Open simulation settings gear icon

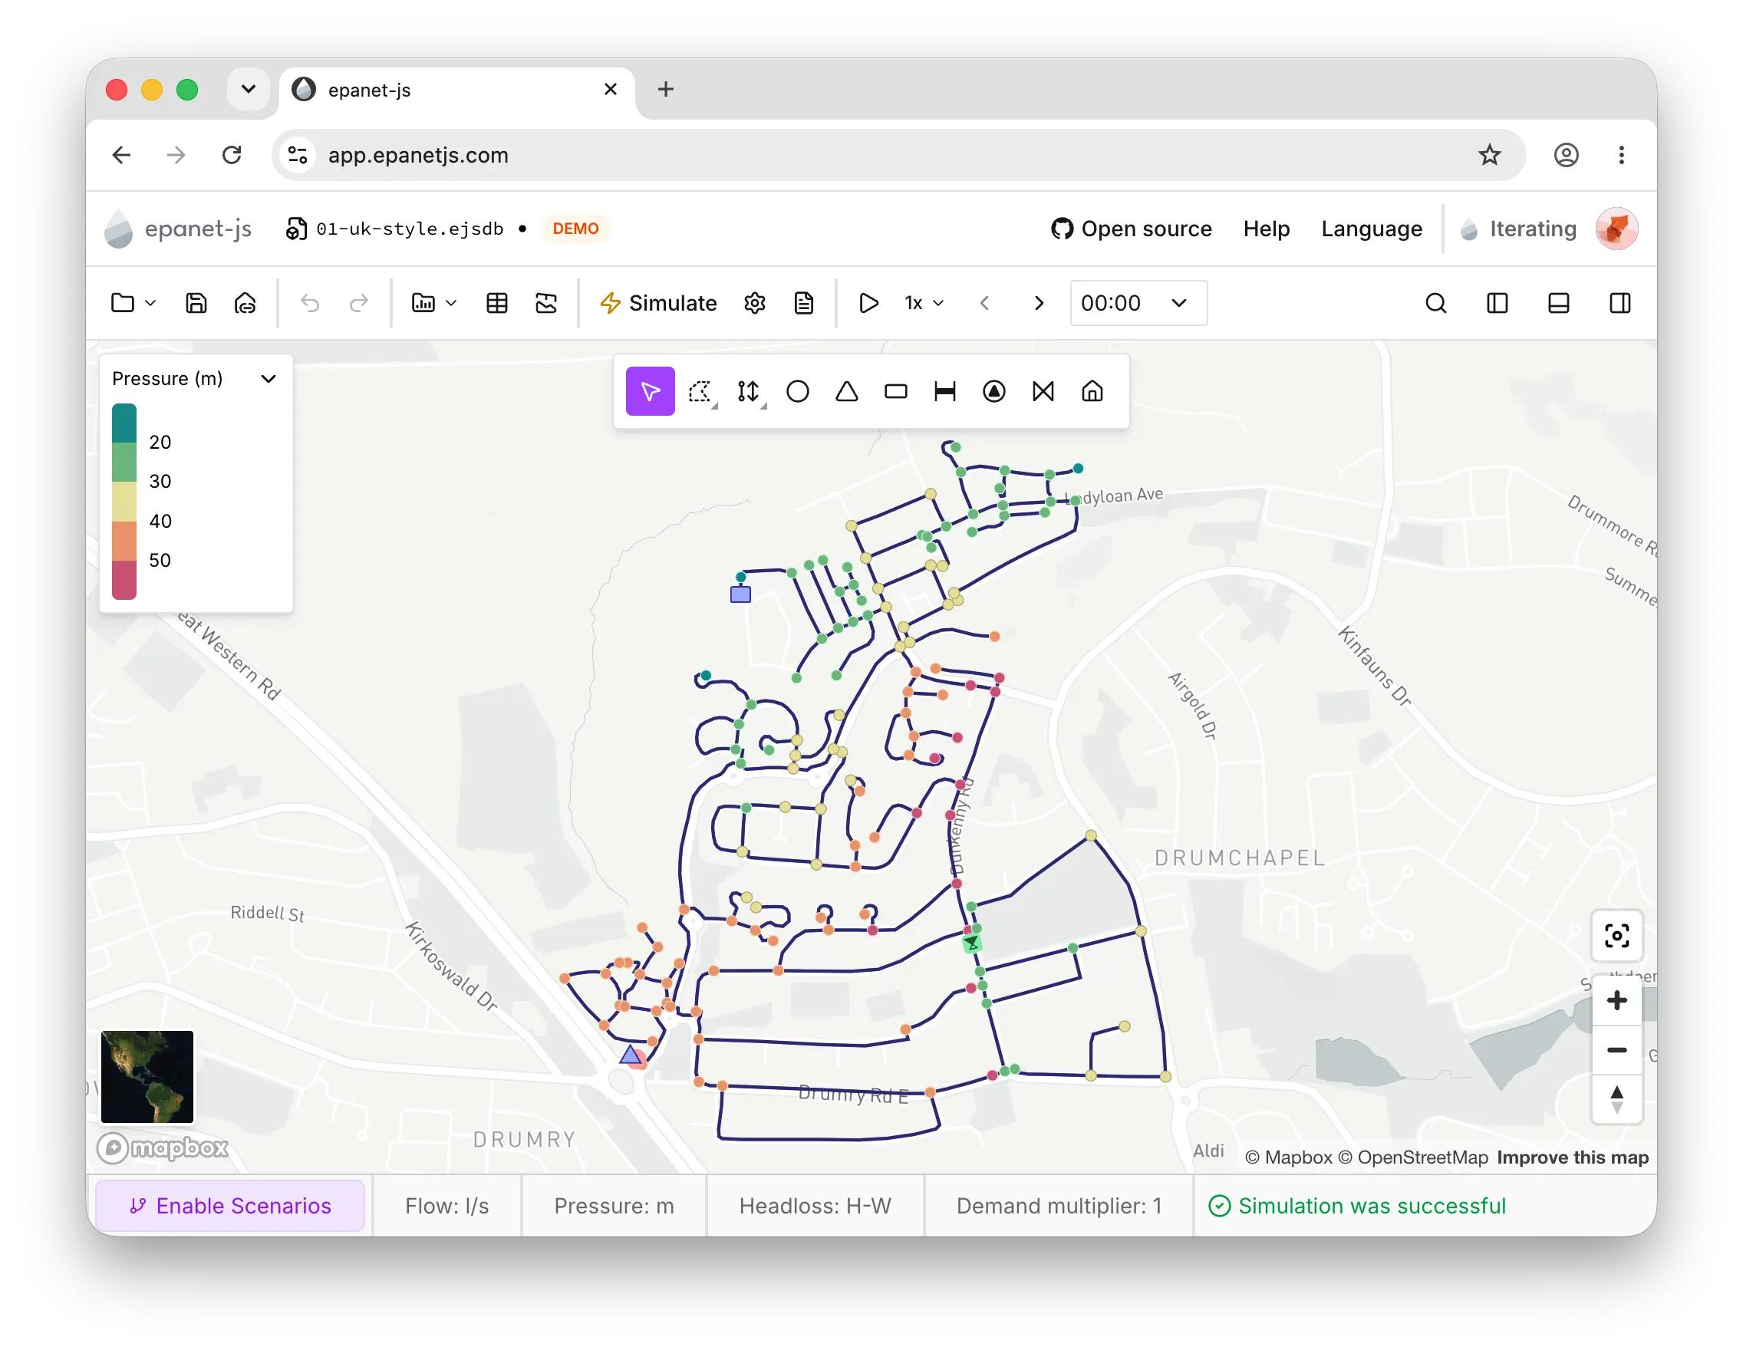(754, 303)
